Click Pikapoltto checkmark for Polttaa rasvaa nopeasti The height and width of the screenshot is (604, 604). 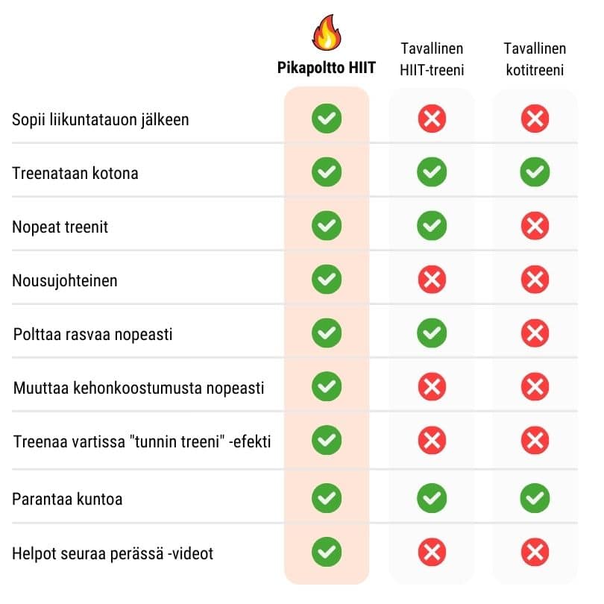tap(327, 333)
